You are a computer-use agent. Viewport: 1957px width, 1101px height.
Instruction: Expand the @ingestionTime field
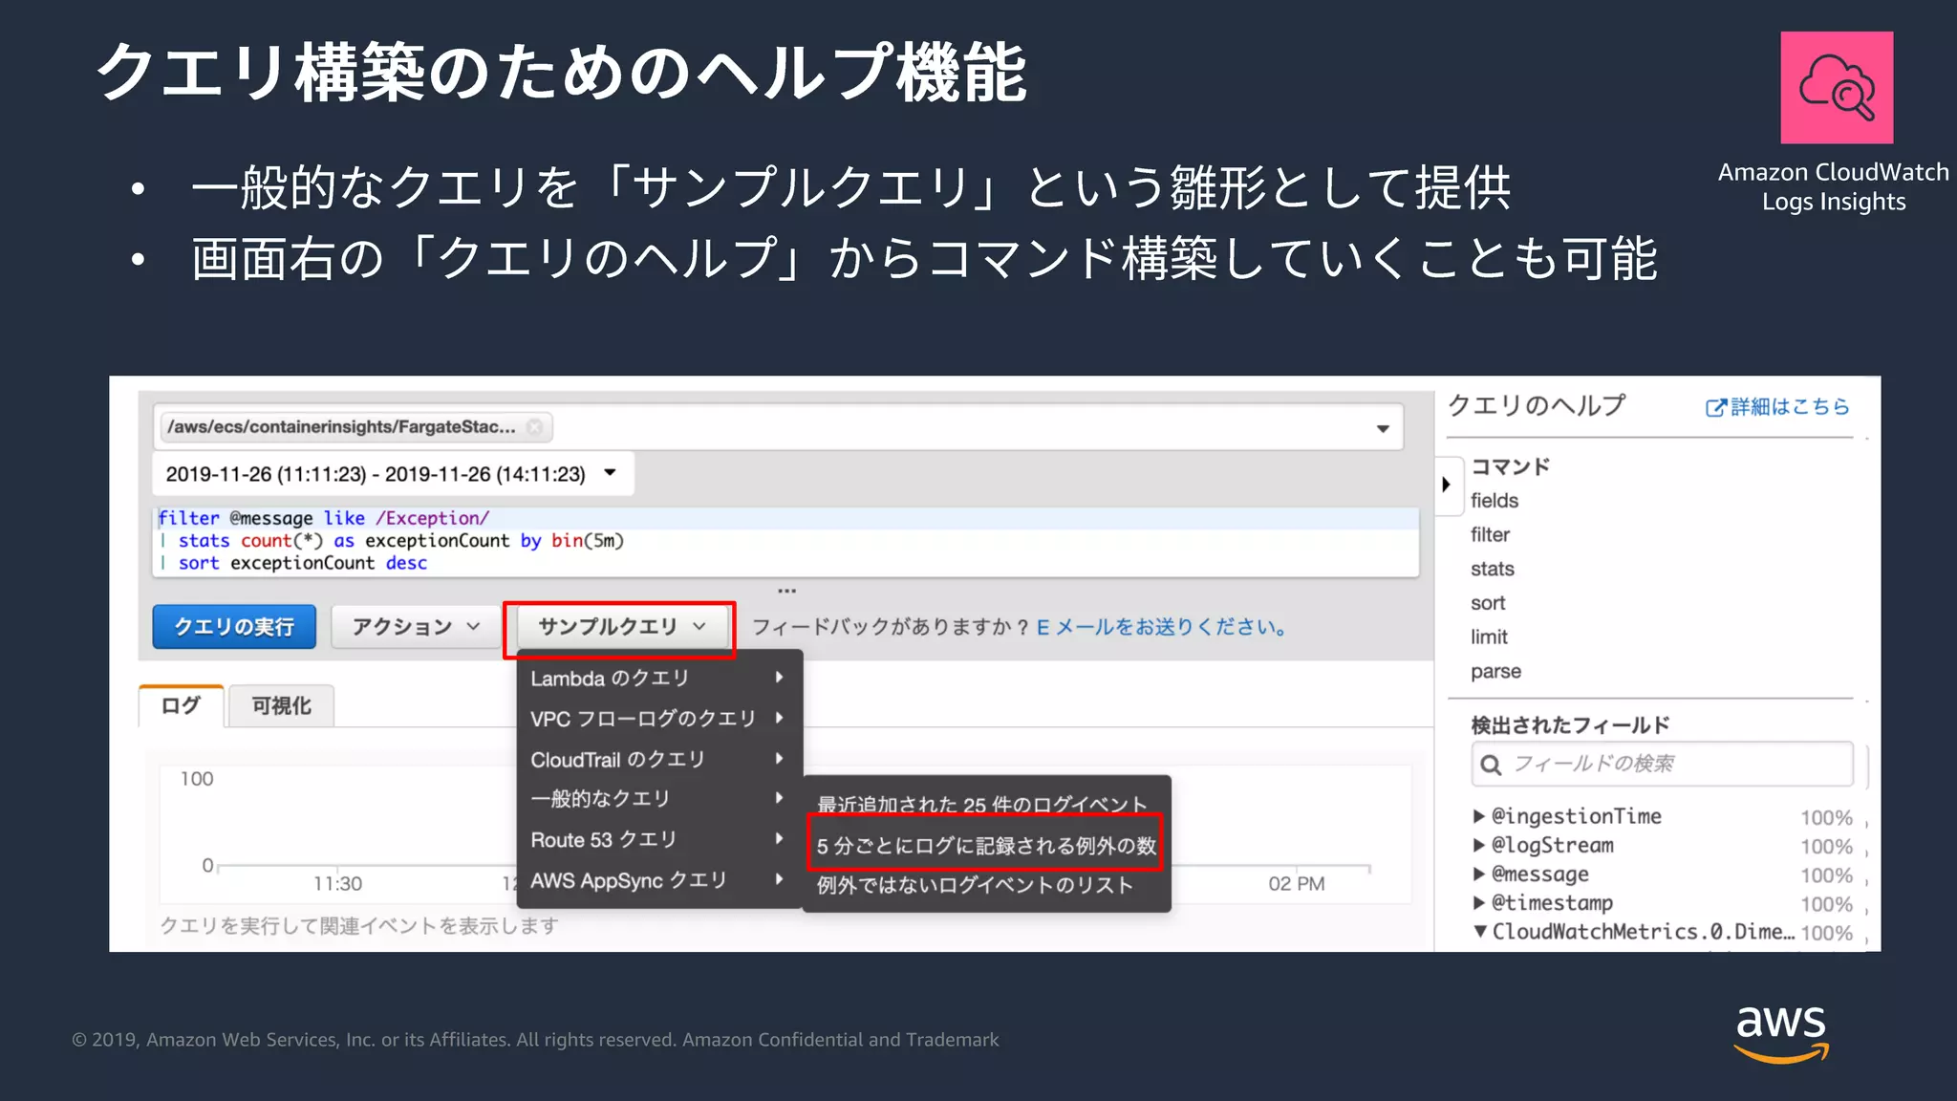click(1479, 816)
